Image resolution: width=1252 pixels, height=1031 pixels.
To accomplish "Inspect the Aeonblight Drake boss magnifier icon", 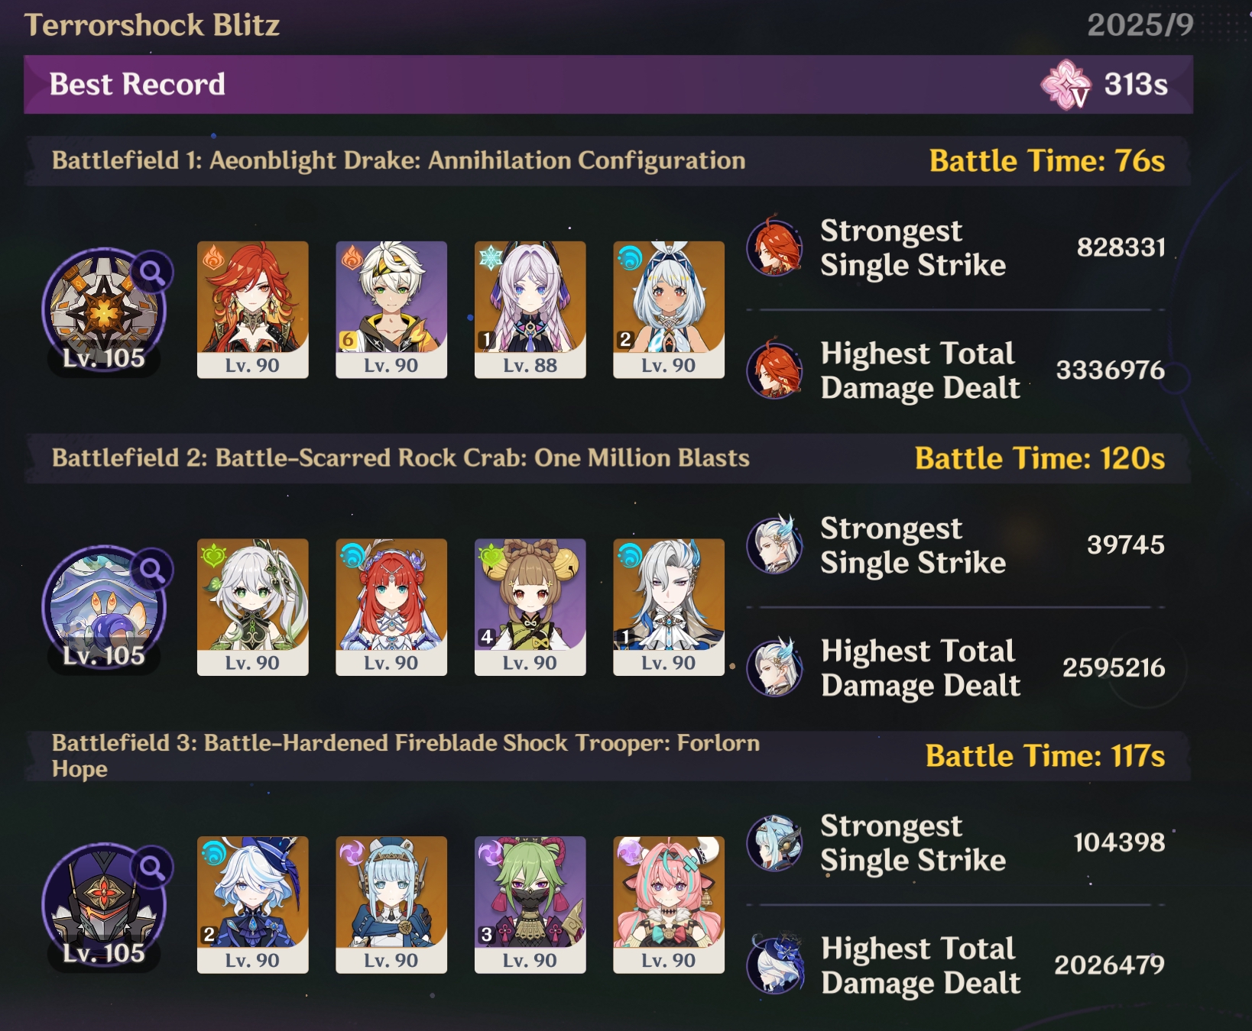I will [x=151, y=273].
